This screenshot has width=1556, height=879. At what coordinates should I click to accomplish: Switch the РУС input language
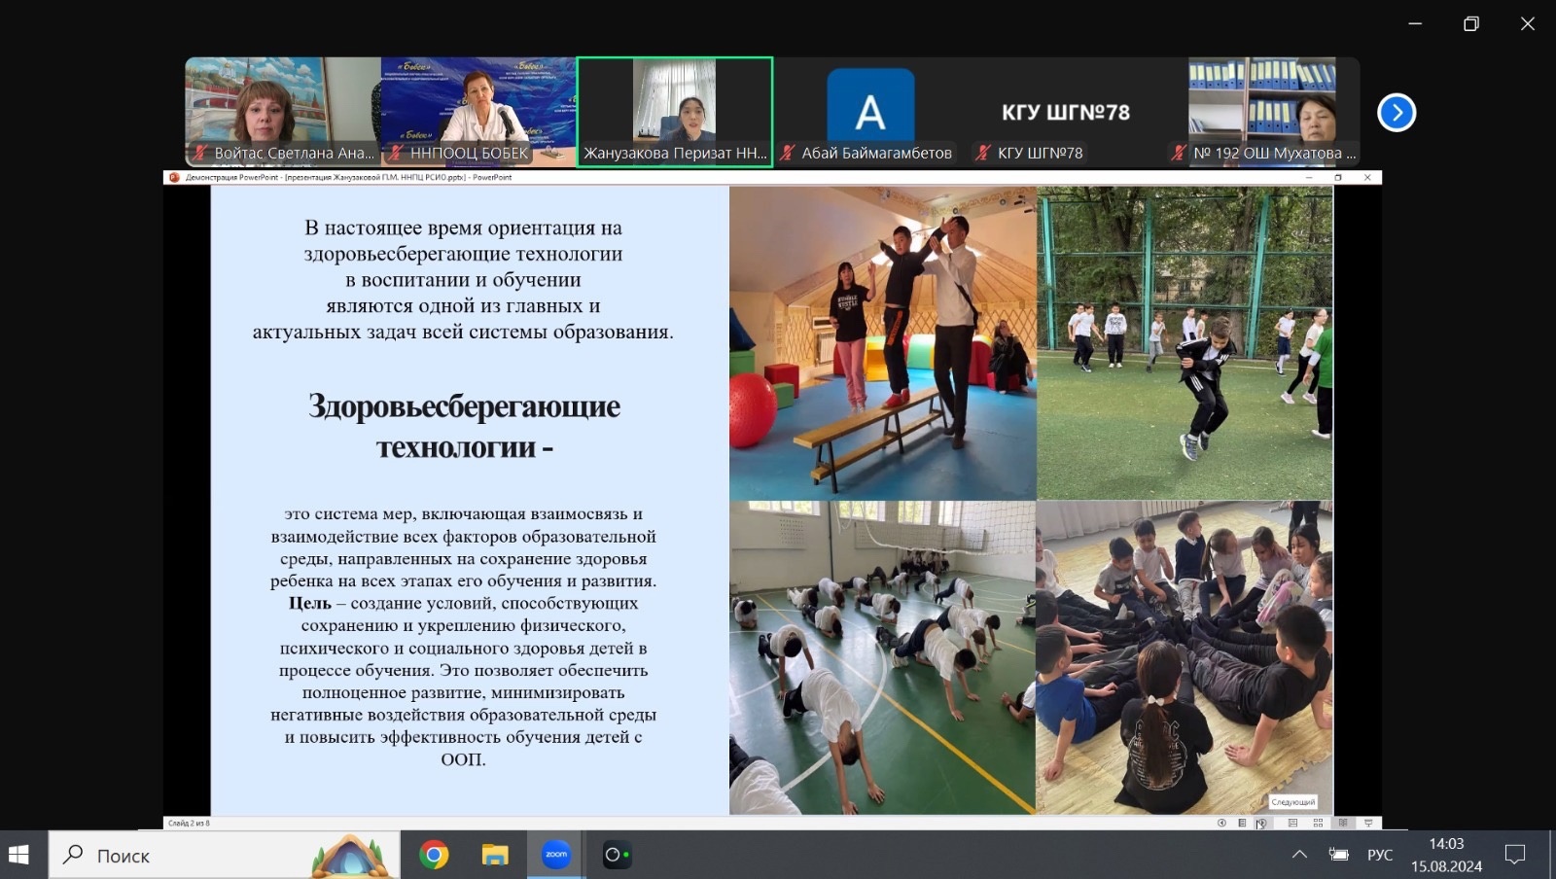[x=1379, y=856]
